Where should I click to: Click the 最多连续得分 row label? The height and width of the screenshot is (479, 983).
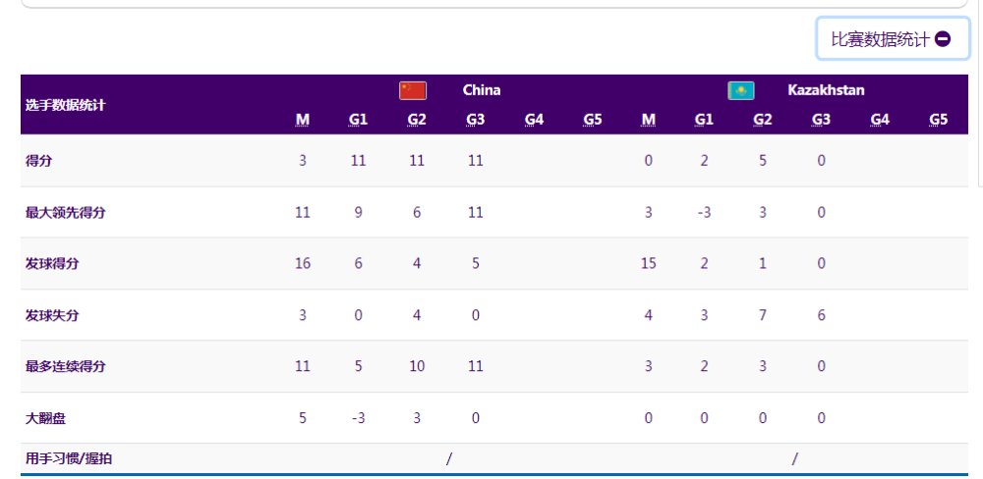tap(65, 366)
